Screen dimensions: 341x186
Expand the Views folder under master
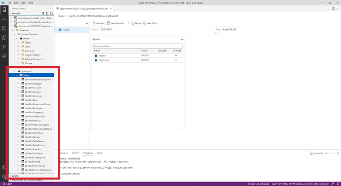18,47
